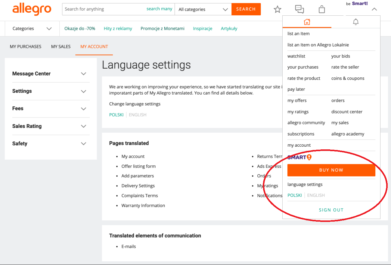Click the SIGN OUT link
The image size is (391, 265).
[331, 210]
